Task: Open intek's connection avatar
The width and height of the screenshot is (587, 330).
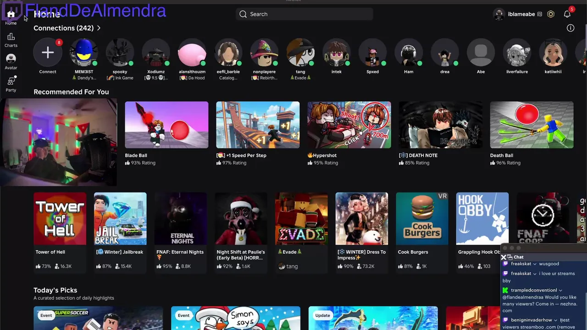Action: pyautogui.click(x=337, y=52)
